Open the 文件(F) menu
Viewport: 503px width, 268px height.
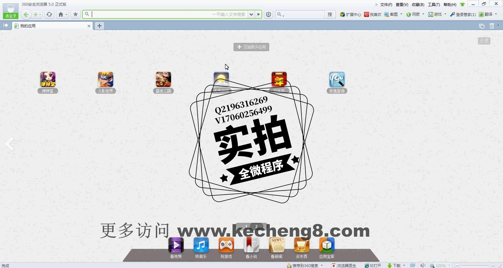pyautogui.click(x=386, y=4)
